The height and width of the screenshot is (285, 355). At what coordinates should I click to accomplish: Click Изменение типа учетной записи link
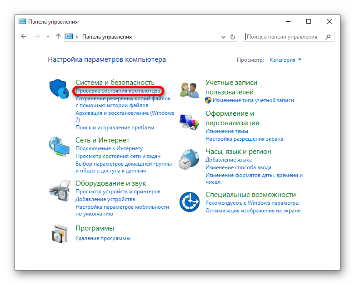(253, 100)
